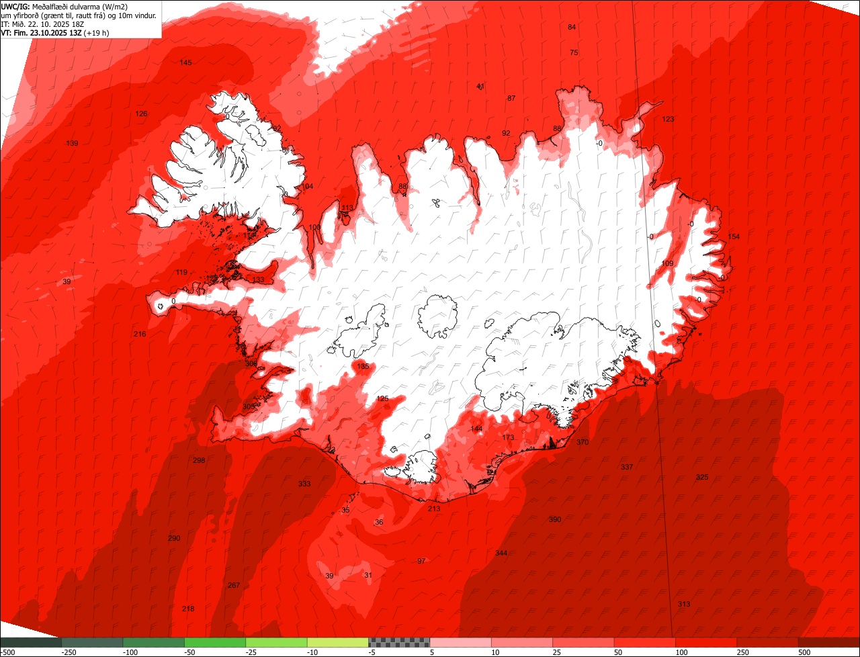
Task: Click the map value 390
Action: [555, 519]
